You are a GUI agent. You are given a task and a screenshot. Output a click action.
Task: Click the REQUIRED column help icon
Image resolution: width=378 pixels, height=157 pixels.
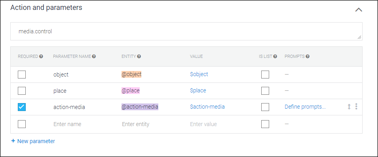pyautogui.click(x=41, y=57)
